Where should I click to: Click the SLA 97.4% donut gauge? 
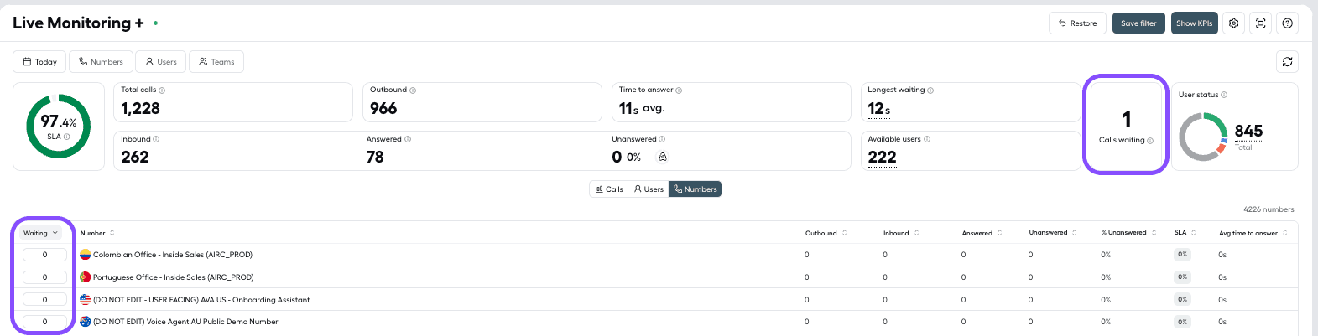click(x=58, y=127)
